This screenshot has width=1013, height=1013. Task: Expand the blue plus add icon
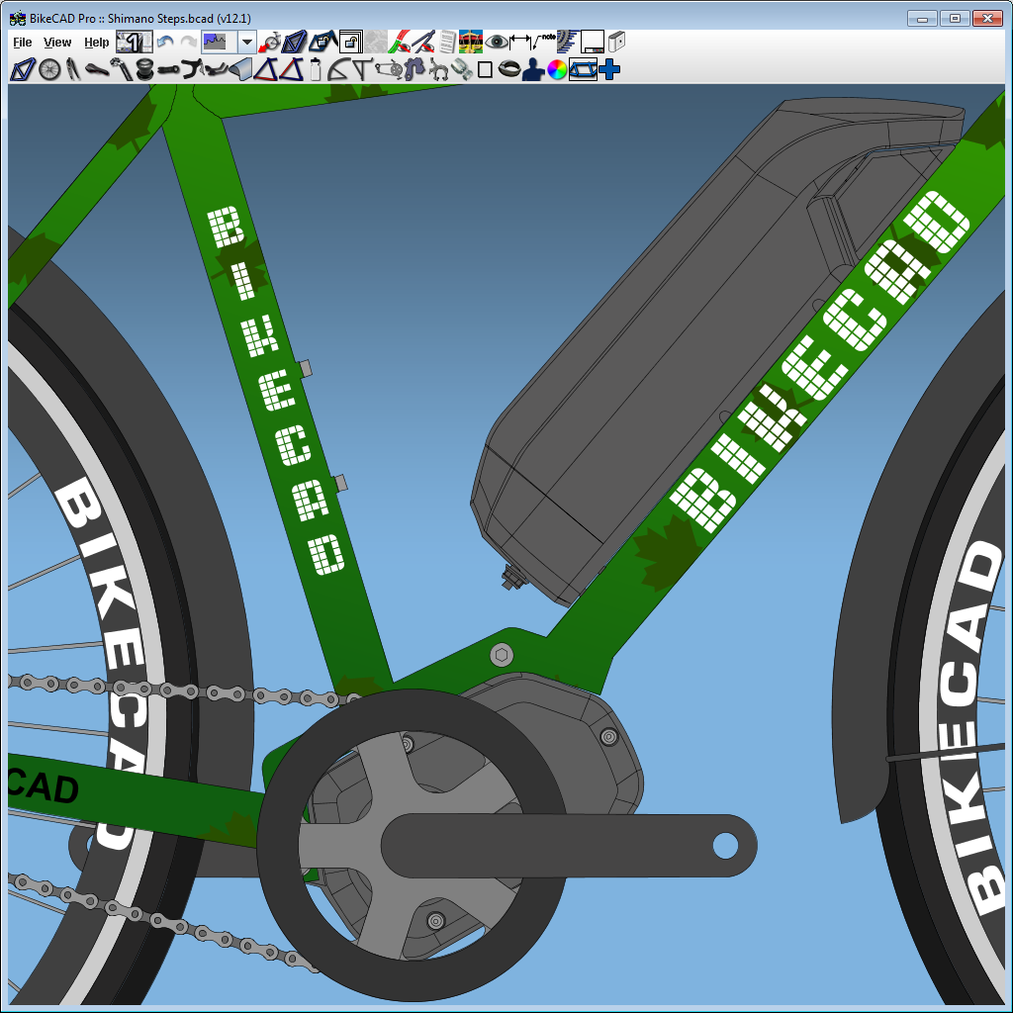coord(609,69)
